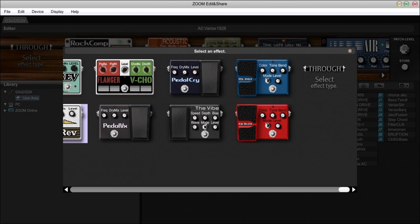
Task: Select patch J4 JazzFusion
Action: coord(397,115)
